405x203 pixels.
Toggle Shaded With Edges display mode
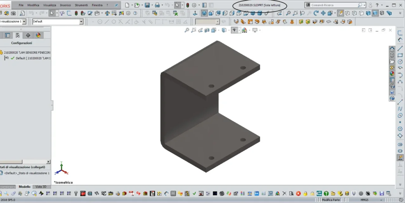368,13
